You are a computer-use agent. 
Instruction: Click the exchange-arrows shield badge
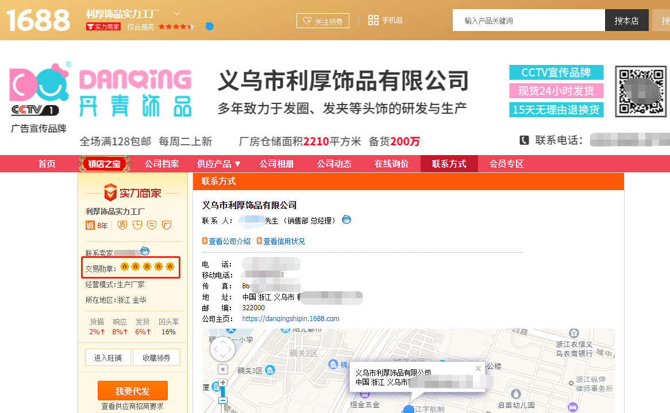pos(152,225)
